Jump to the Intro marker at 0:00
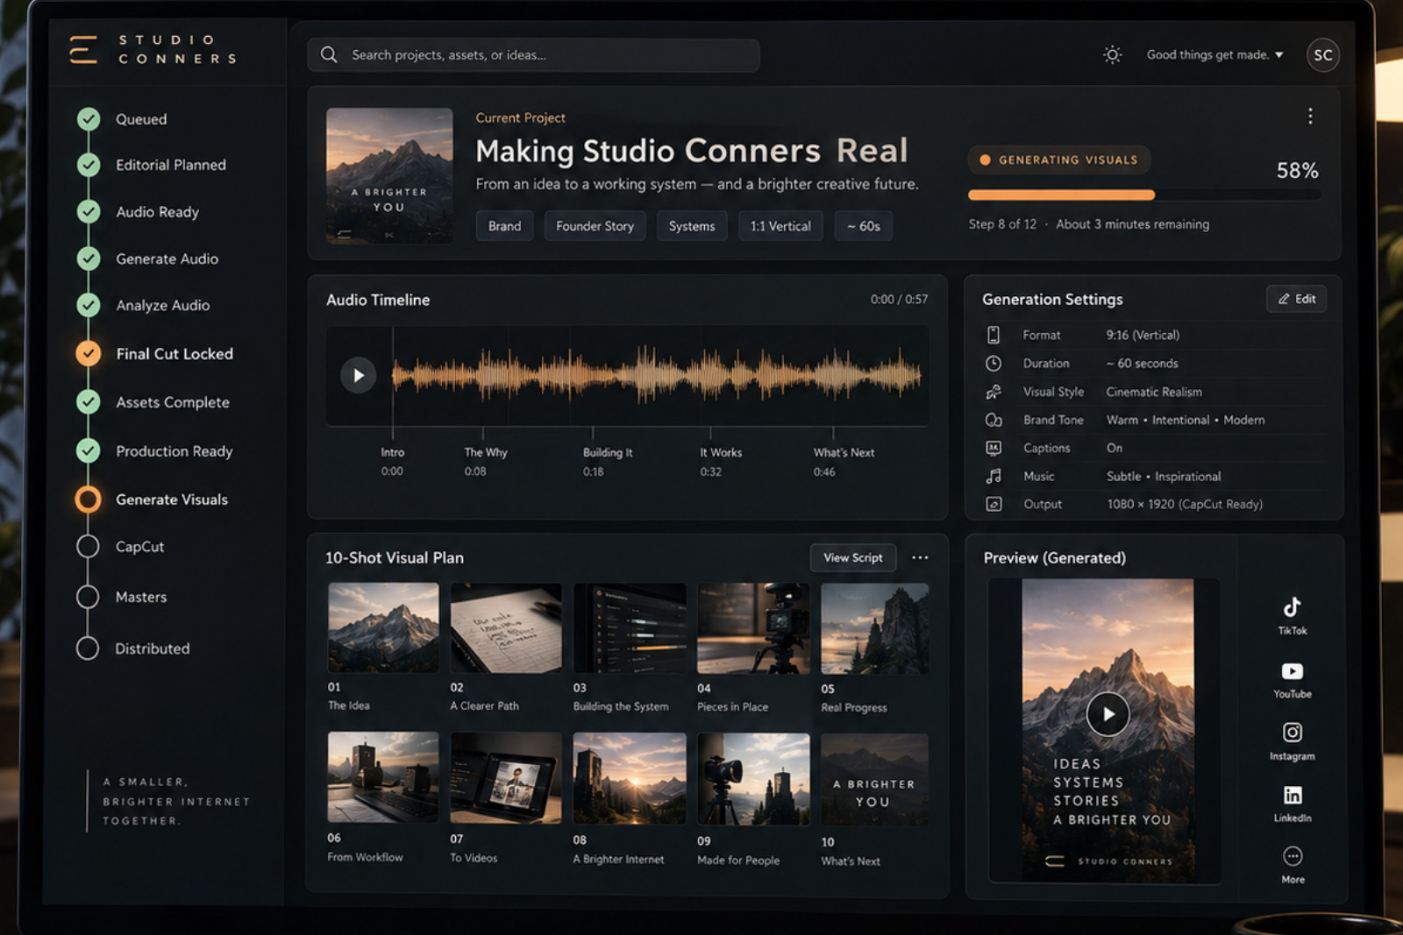 392,462
